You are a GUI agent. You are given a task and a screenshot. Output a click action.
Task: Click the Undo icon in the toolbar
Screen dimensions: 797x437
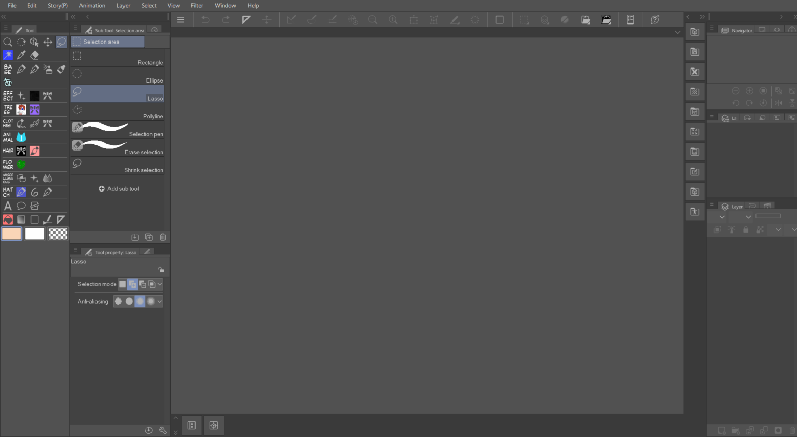coord(205,19)
